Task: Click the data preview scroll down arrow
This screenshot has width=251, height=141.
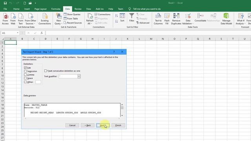Action: [122, 115]
